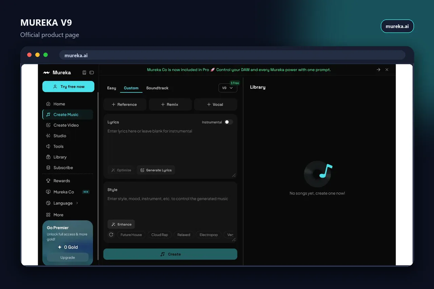Click into the Style text field
Image resolution: width=434 pixels, height=289 pixels.
[170, 207]
